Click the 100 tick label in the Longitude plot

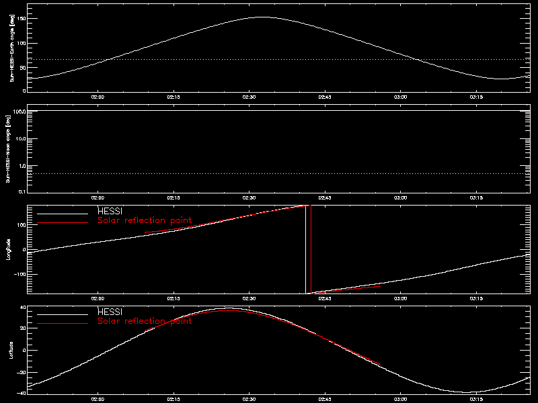pyautogui.click(x=22, y=225)
